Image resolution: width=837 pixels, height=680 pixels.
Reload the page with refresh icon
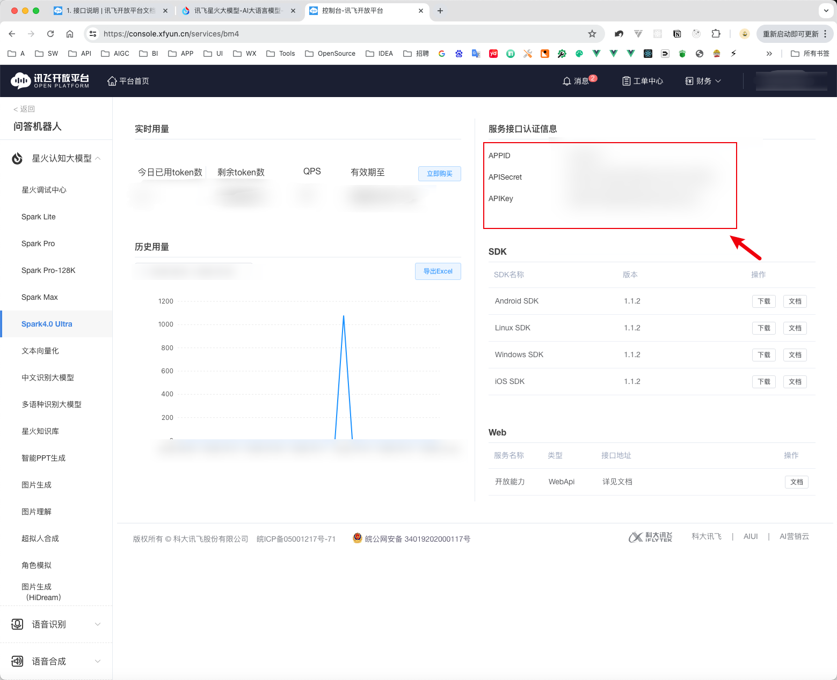[50, 34]
